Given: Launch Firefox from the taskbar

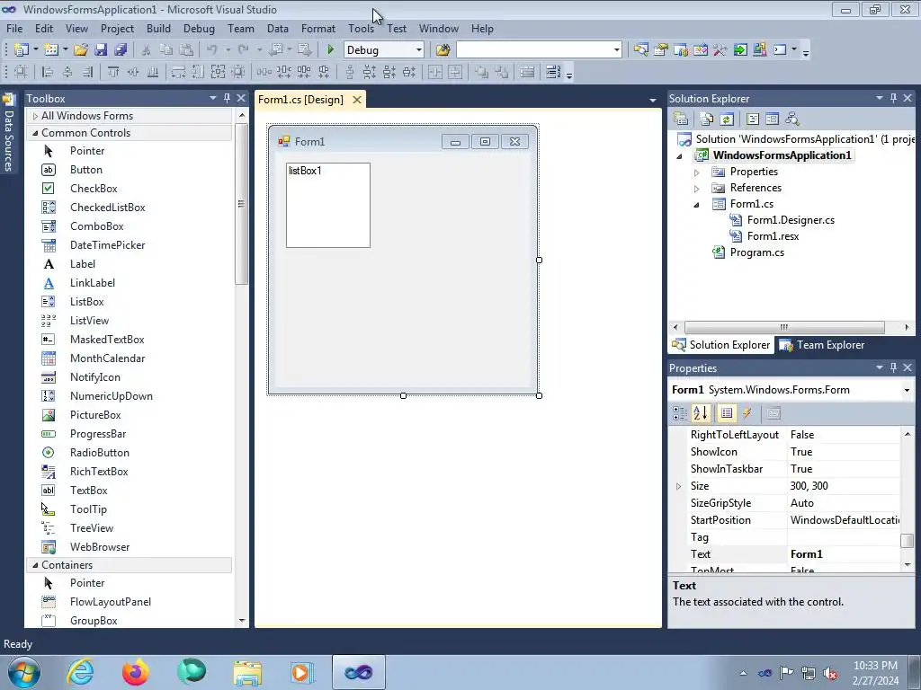Looking at the screenshot, I should (x=136, y=672).
